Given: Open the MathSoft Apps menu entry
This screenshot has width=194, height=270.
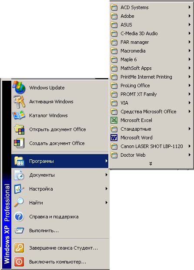Looking at the screenshot, I should [151, 68].
